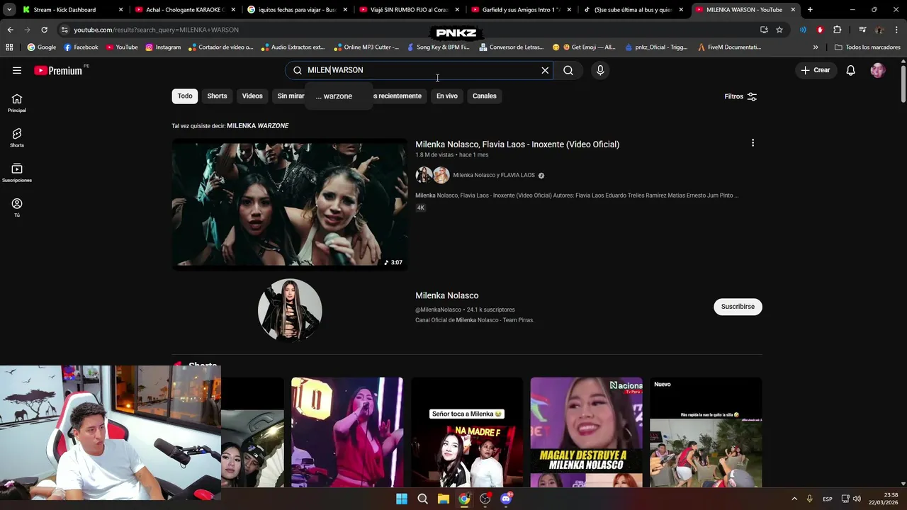
Task: Open Suscripciones in the left sidebar
Action: click(17, 173)
